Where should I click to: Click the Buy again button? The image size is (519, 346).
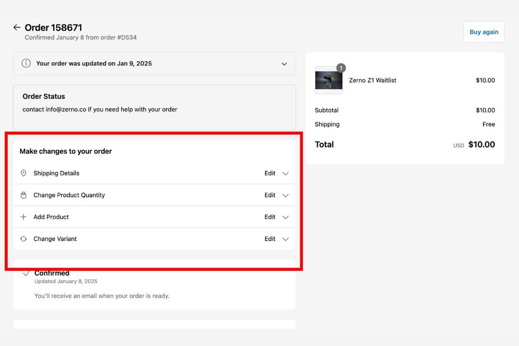pyautogui.click(x=484, y=32)
